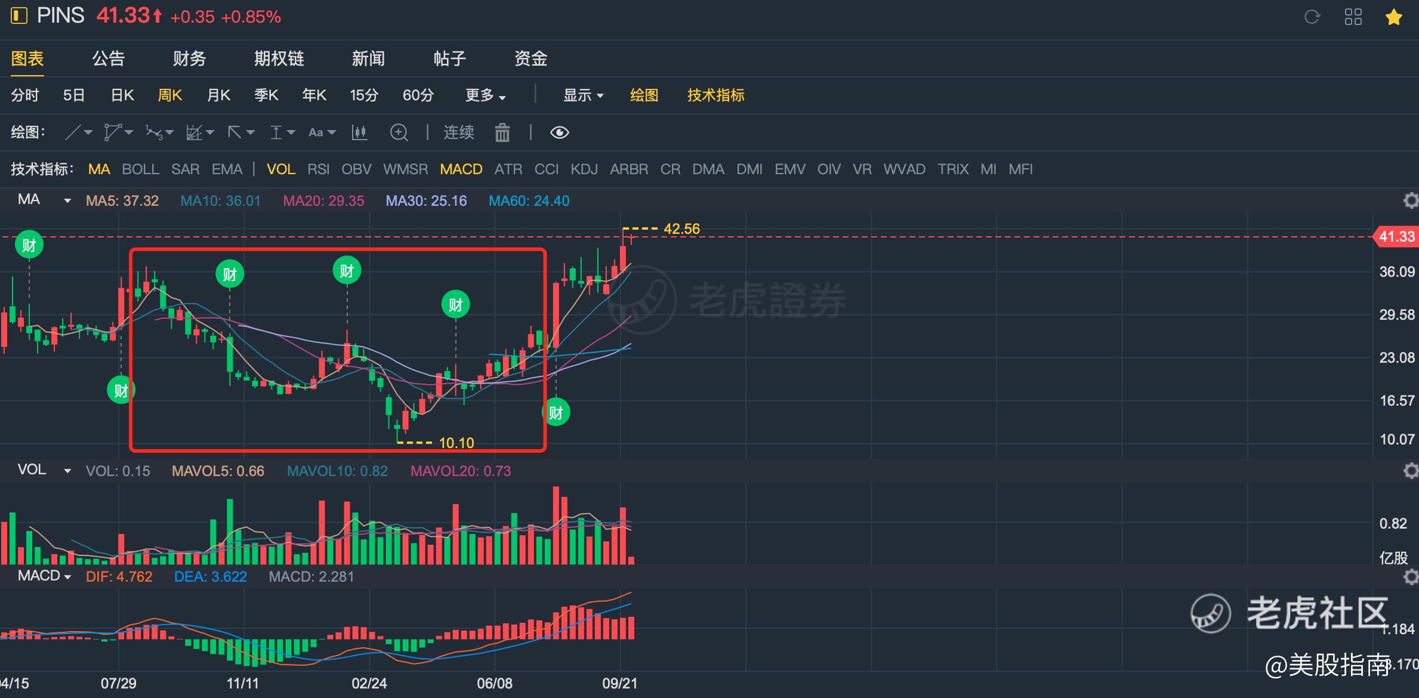Open the 更多 period dropdown

point(485,95)
